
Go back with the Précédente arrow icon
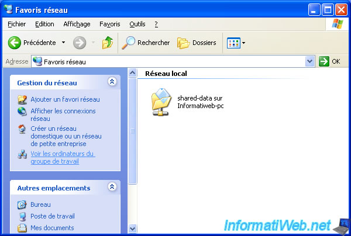coord(15,43)
